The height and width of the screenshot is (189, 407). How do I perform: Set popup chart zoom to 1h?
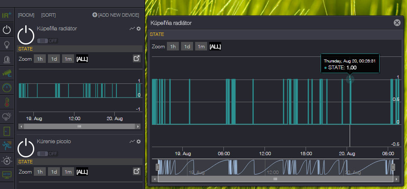point(172,47)
